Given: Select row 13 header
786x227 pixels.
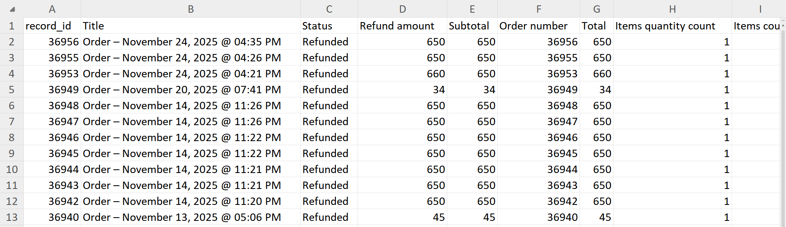Looking at the screenshot, I should pyautogui.click(x=11, y=217).
